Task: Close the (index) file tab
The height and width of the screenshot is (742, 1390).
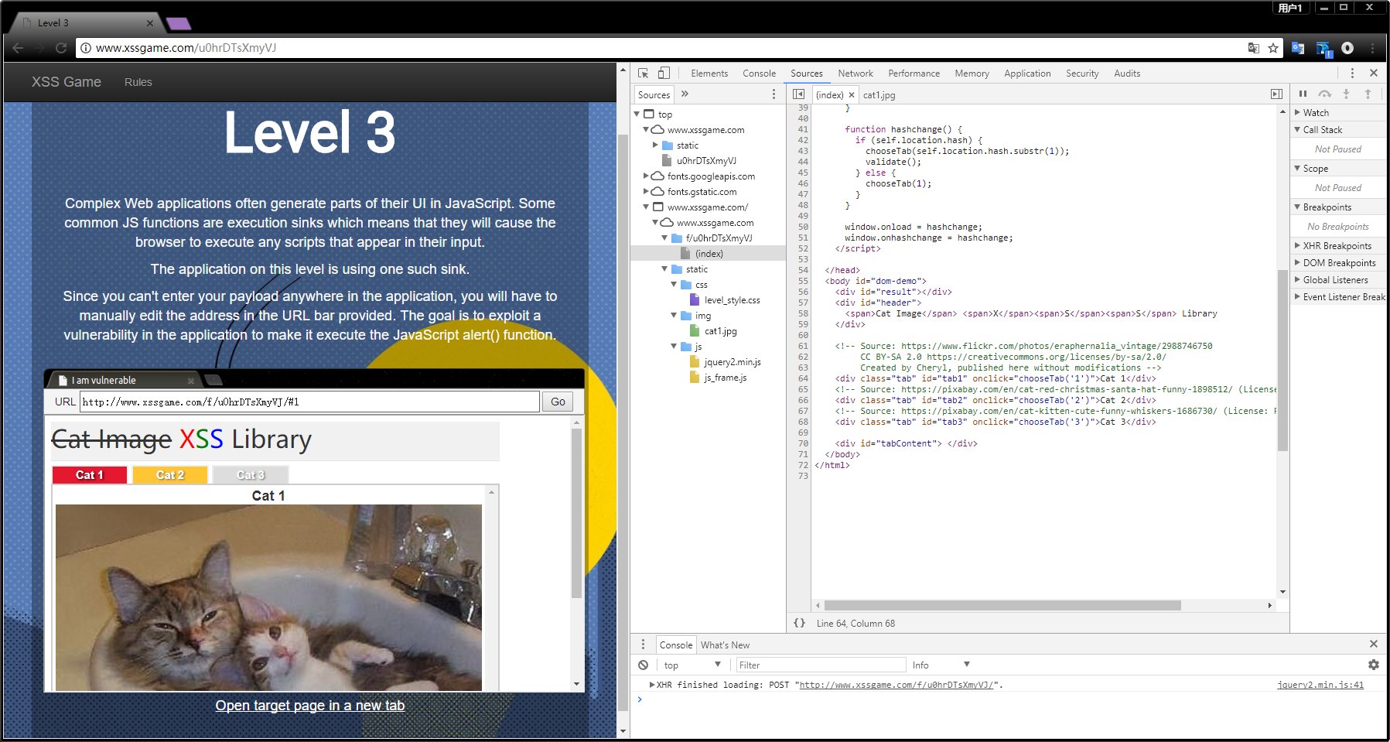Action: pyautogui.click(x=852, y=95)
